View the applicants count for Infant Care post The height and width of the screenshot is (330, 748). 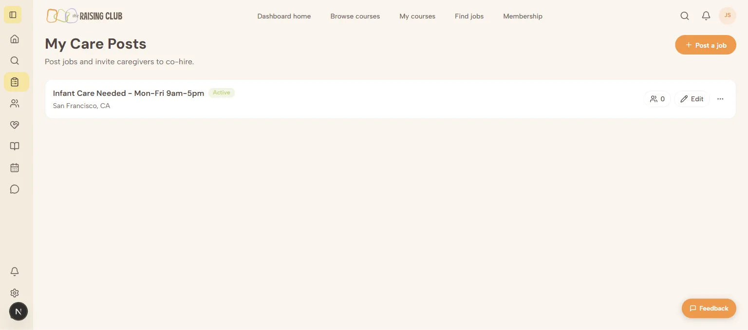[657, 99]
